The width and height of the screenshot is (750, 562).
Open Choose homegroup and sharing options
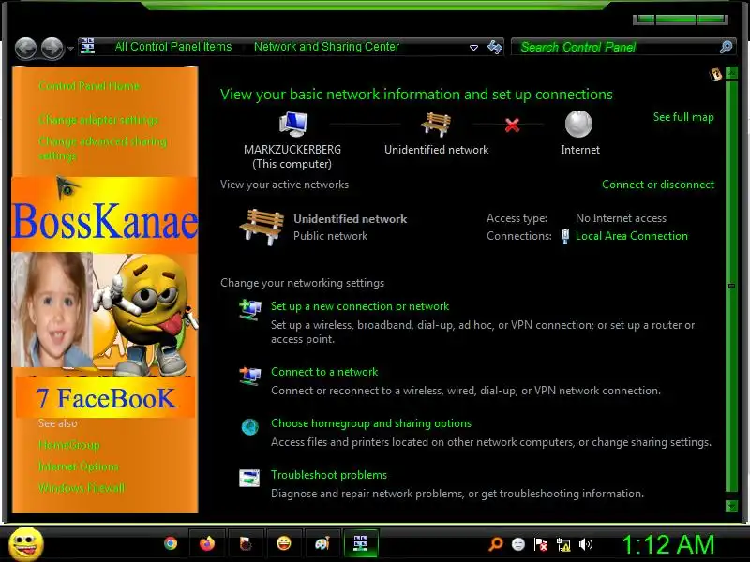click(371, 423)
